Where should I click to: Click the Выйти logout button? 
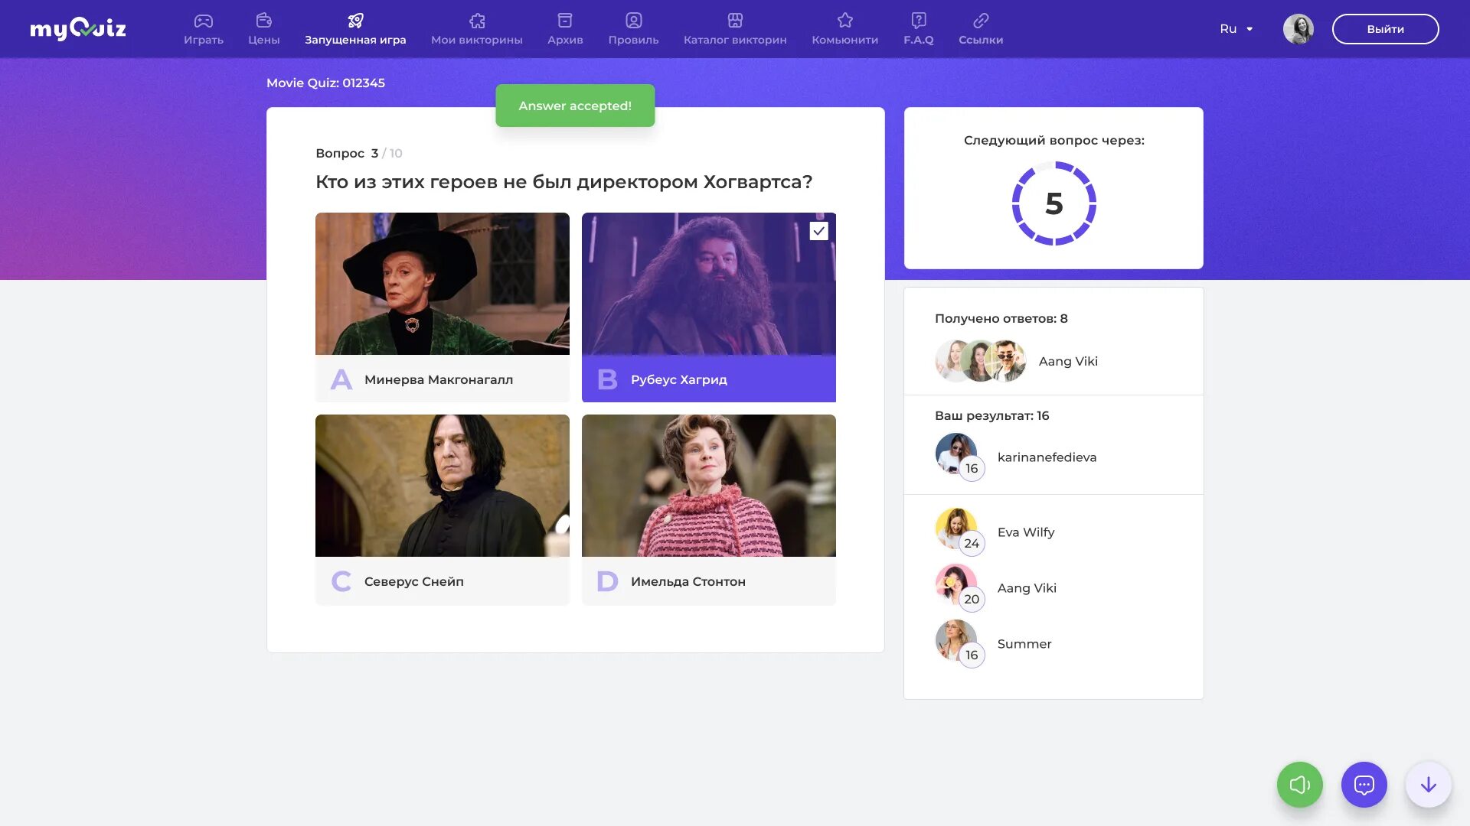click(1386, 29)
